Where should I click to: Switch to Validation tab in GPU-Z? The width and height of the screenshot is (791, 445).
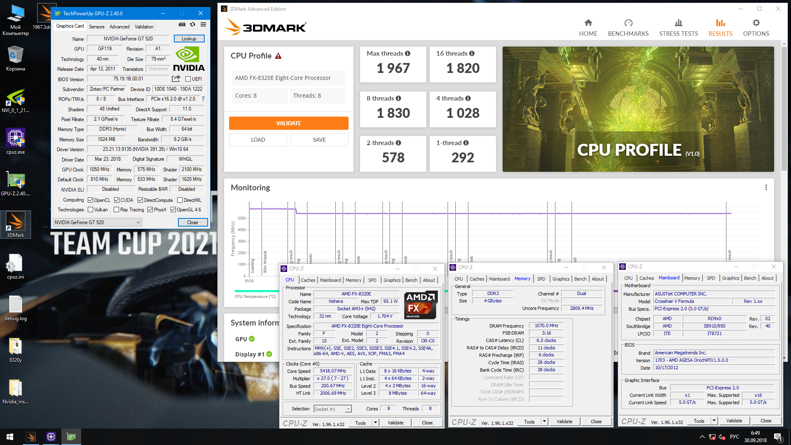pos(144,27)
